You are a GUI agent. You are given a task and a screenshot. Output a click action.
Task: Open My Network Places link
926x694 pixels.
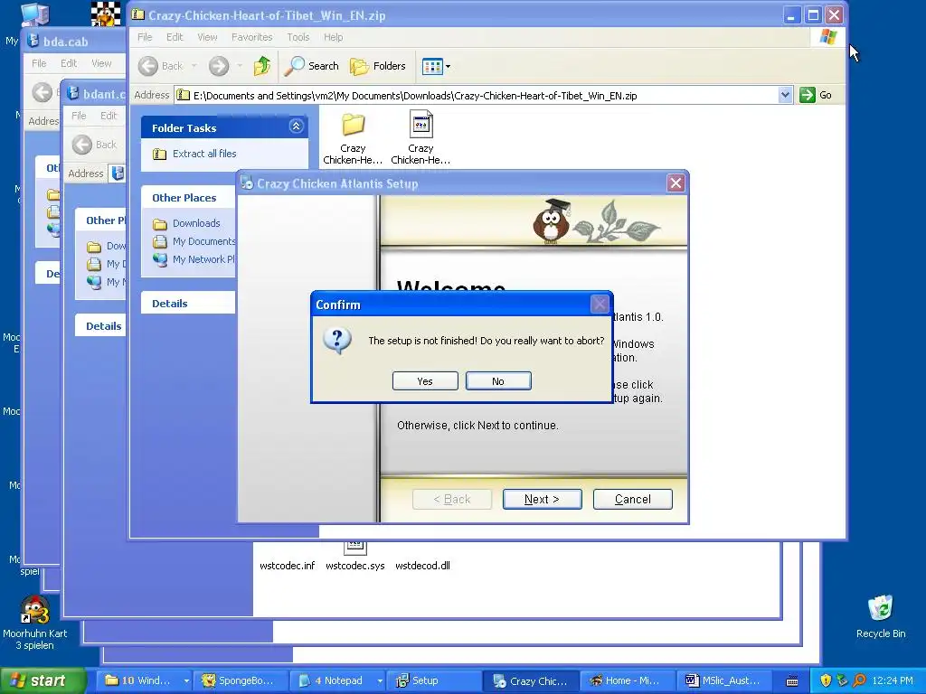pos(203,259)
